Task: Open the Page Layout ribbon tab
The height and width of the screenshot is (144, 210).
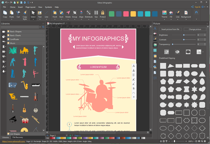Action: click(30, 7)
